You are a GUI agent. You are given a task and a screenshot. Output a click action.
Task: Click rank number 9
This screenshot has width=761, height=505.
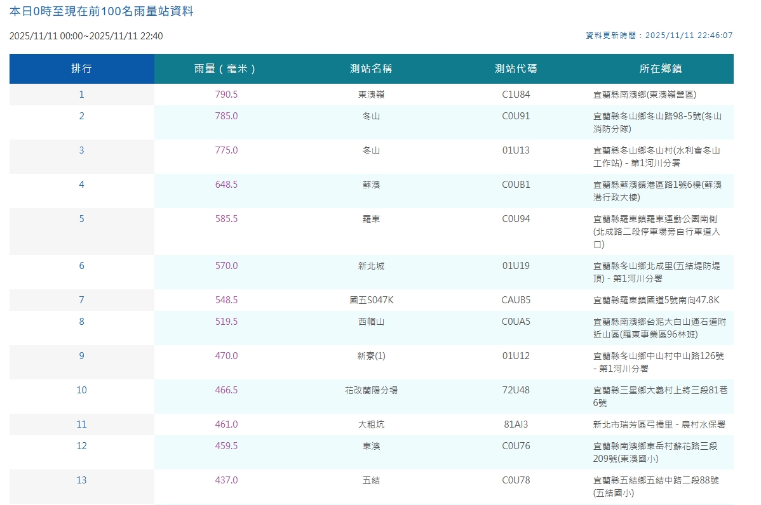tap(81, 356)
